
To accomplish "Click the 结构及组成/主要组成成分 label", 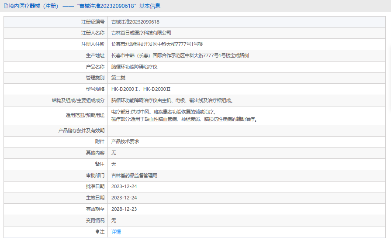I will [x=78, y=100].
